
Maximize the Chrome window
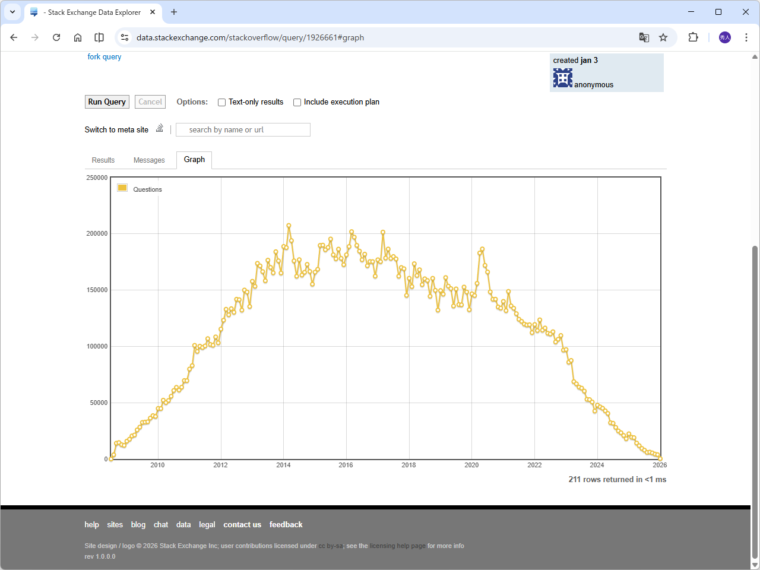pyautogui.click(x=718, y=12)
